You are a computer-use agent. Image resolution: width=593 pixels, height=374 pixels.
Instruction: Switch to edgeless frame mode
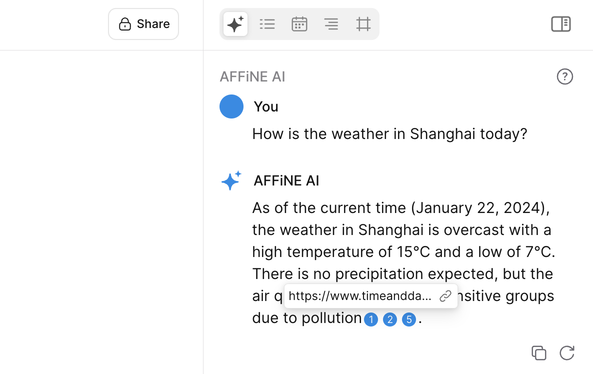[363, 23]
